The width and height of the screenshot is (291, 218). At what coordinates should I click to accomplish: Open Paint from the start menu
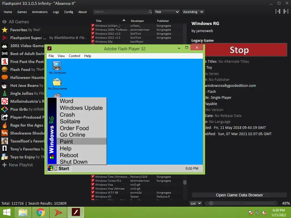point(82,141)
